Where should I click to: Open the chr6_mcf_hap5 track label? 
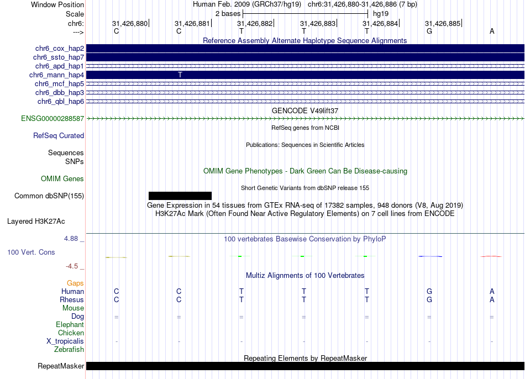pyautogui.click(x=59, y=84)
